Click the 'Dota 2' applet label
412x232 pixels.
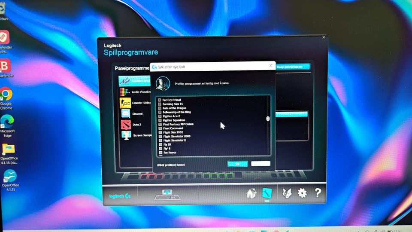[x=136, y=125]
